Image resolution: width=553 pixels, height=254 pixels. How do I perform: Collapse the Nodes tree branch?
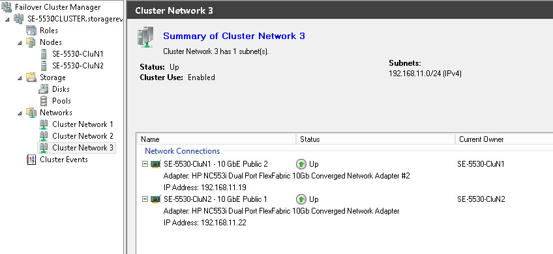tap(20, 42)
